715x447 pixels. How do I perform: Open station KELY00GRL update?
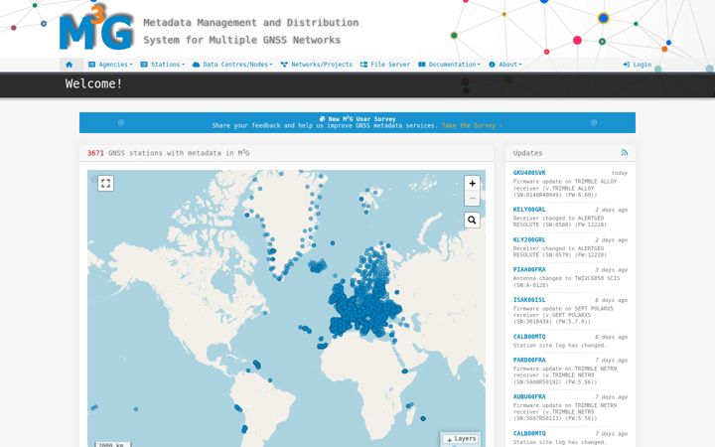click(x=529, y=210)
